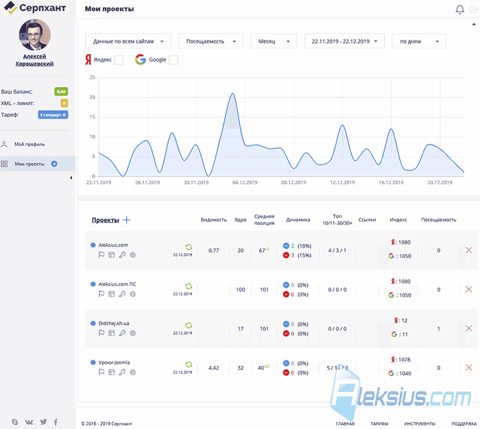Click the table layout icon under Aleksius.com
This screenshot has width=480, height=429.
pos(112,255)
